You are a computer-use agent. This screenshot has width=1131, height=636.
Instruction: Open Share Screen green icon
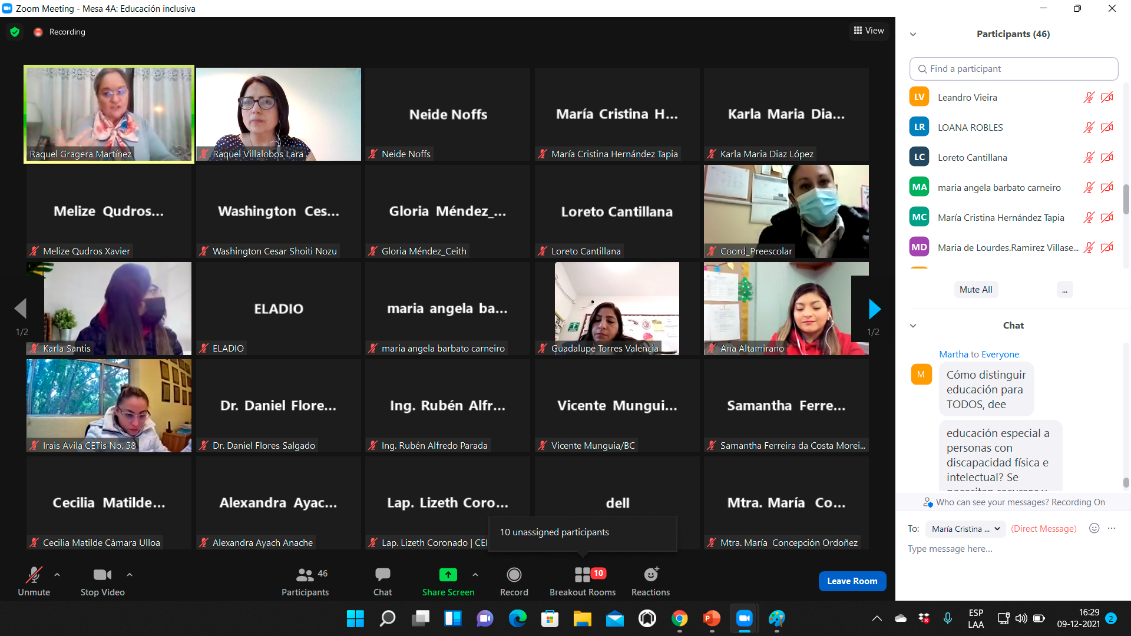448,575
